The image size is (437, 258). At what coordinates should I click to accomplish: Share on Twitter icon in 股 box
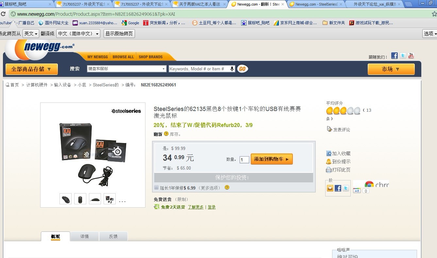[345, 188]
